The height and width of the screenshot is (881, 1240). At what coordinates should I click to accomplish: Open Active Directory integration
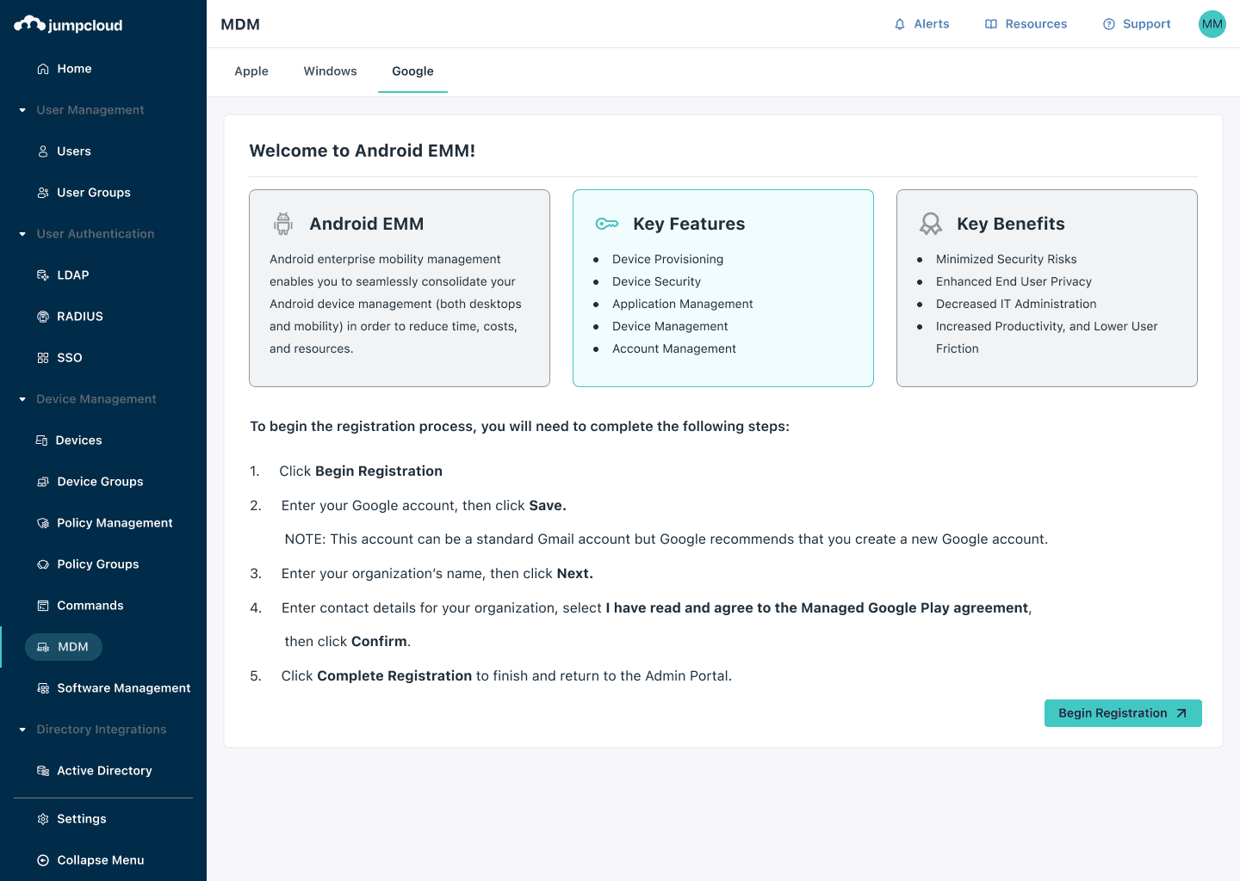[104, 771]
